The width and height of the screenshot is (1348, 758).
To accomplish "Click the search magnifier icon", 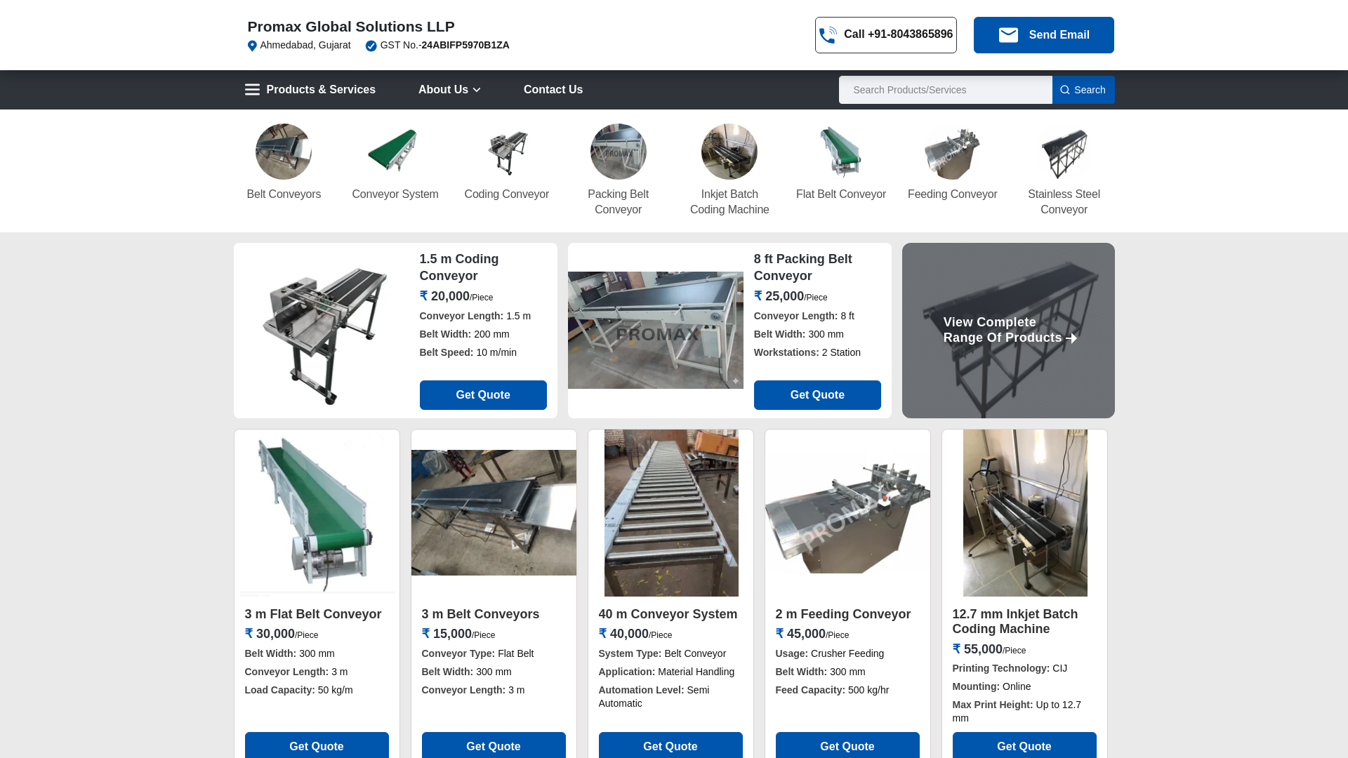I will pyautogui.click(x=1065, y=90).
